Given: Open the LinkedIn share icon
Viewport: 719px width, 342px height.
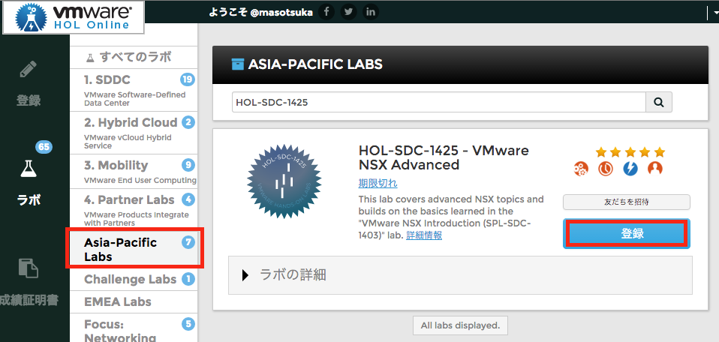Looking at the screenshot, I should click(371, 12).
